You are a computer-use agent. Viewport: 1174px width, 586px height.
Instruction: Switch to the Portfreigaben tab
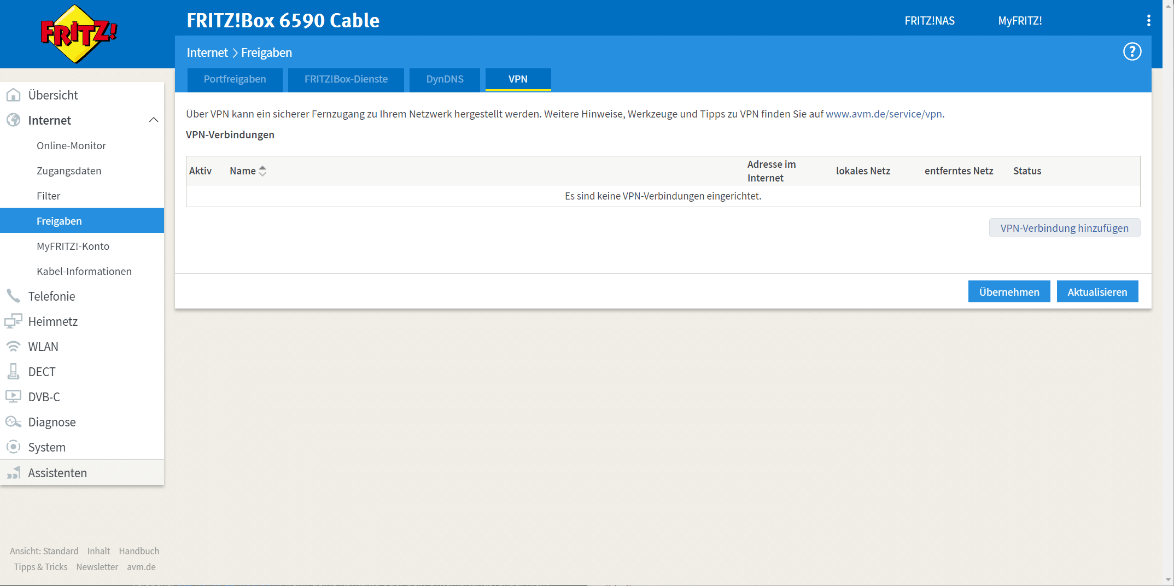click(235, 79)
